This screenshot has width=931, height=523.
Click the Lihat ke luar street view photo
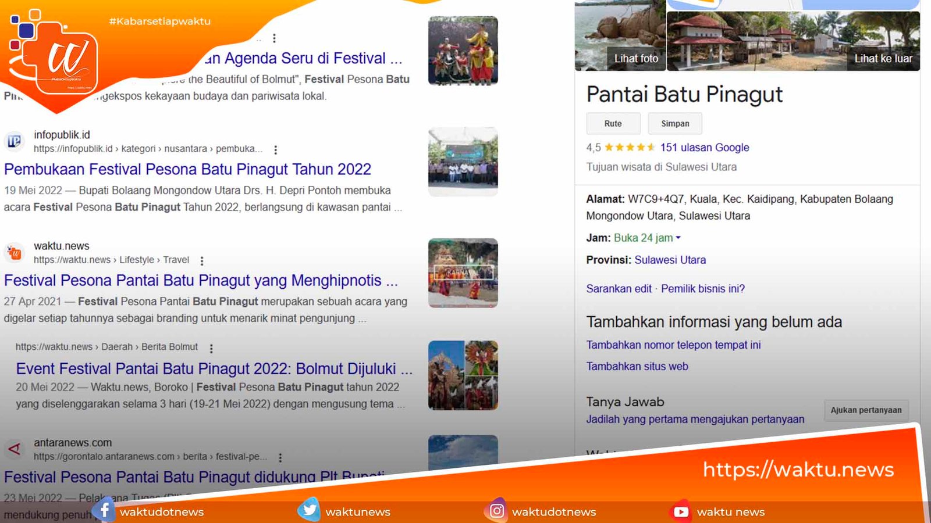pyautogui.click(x=793, y=41)
